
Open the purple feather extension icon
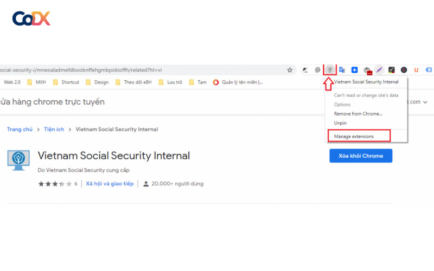pyautogui.click(x=379, y=70)
